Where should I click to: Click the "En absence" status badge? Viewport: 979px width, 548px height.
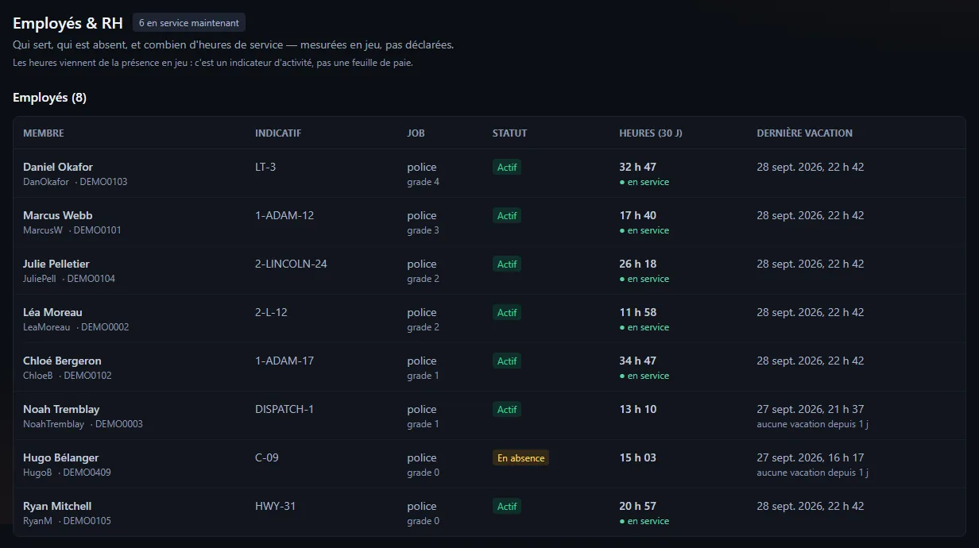click(520, 458)
